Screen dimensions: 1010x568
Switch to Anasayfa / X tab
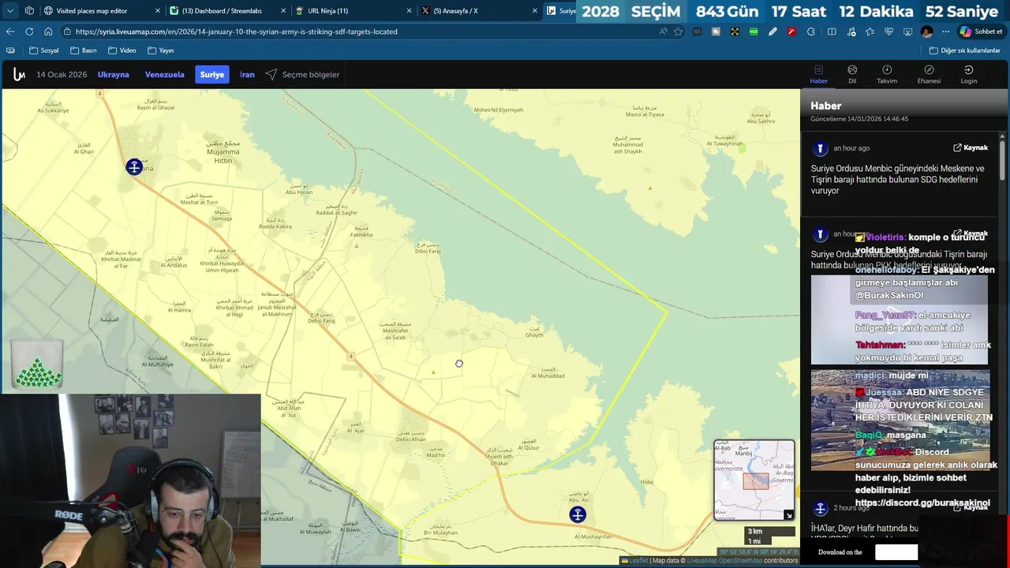[455, 11]
